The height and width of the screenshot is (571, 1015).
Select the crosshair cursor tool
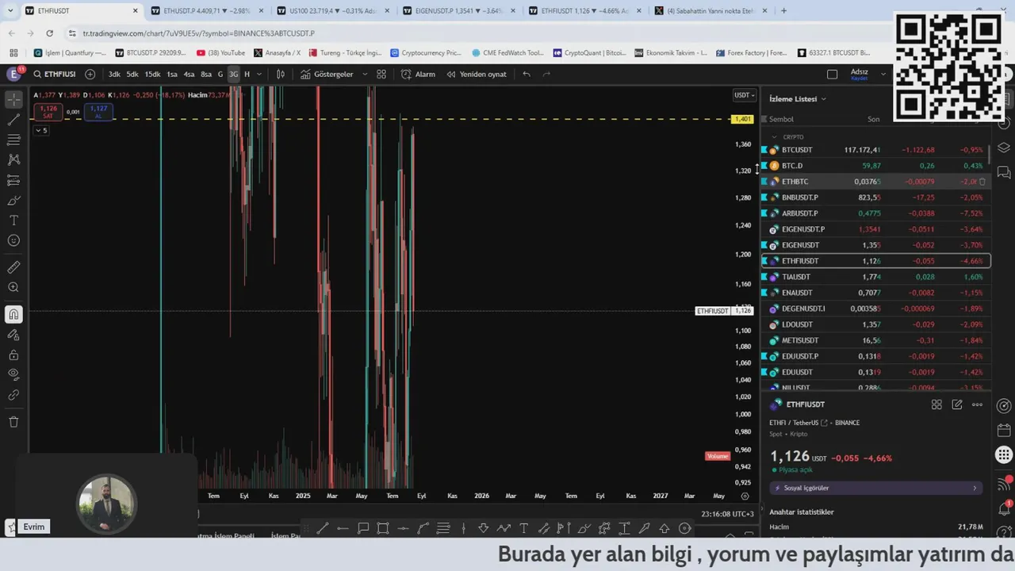13,99
